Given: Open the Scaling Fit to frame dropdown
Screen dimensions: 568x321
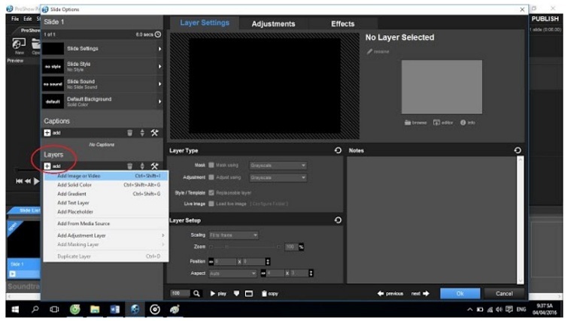Looking at the screenshot, I should [233, 235].
